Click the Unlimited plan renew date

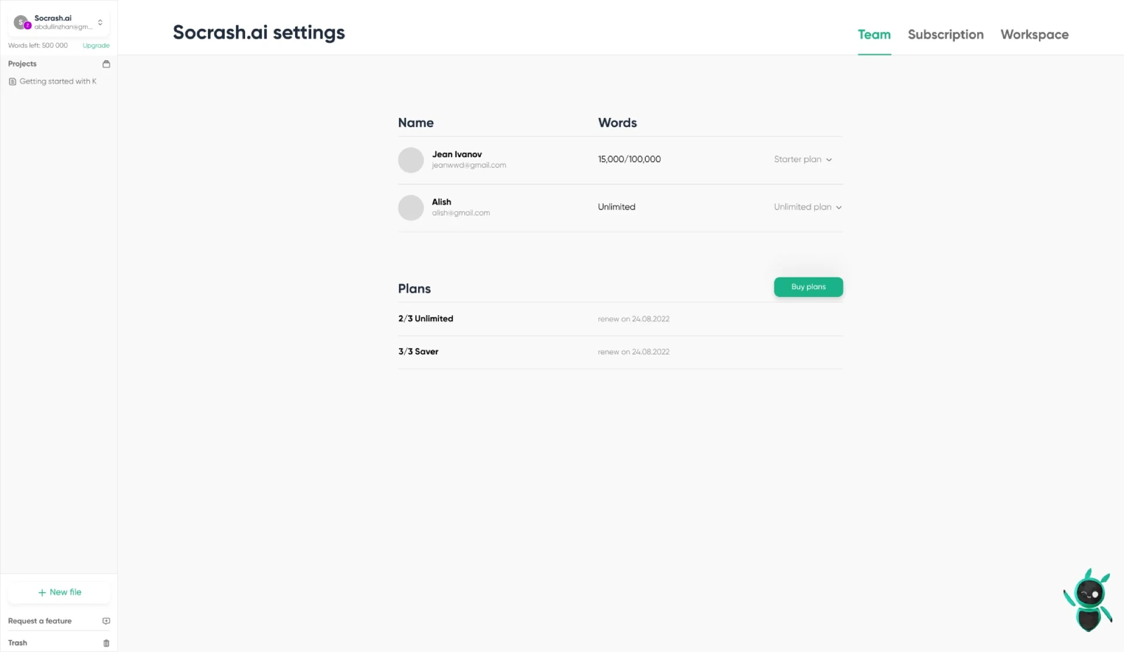[633, 319]
